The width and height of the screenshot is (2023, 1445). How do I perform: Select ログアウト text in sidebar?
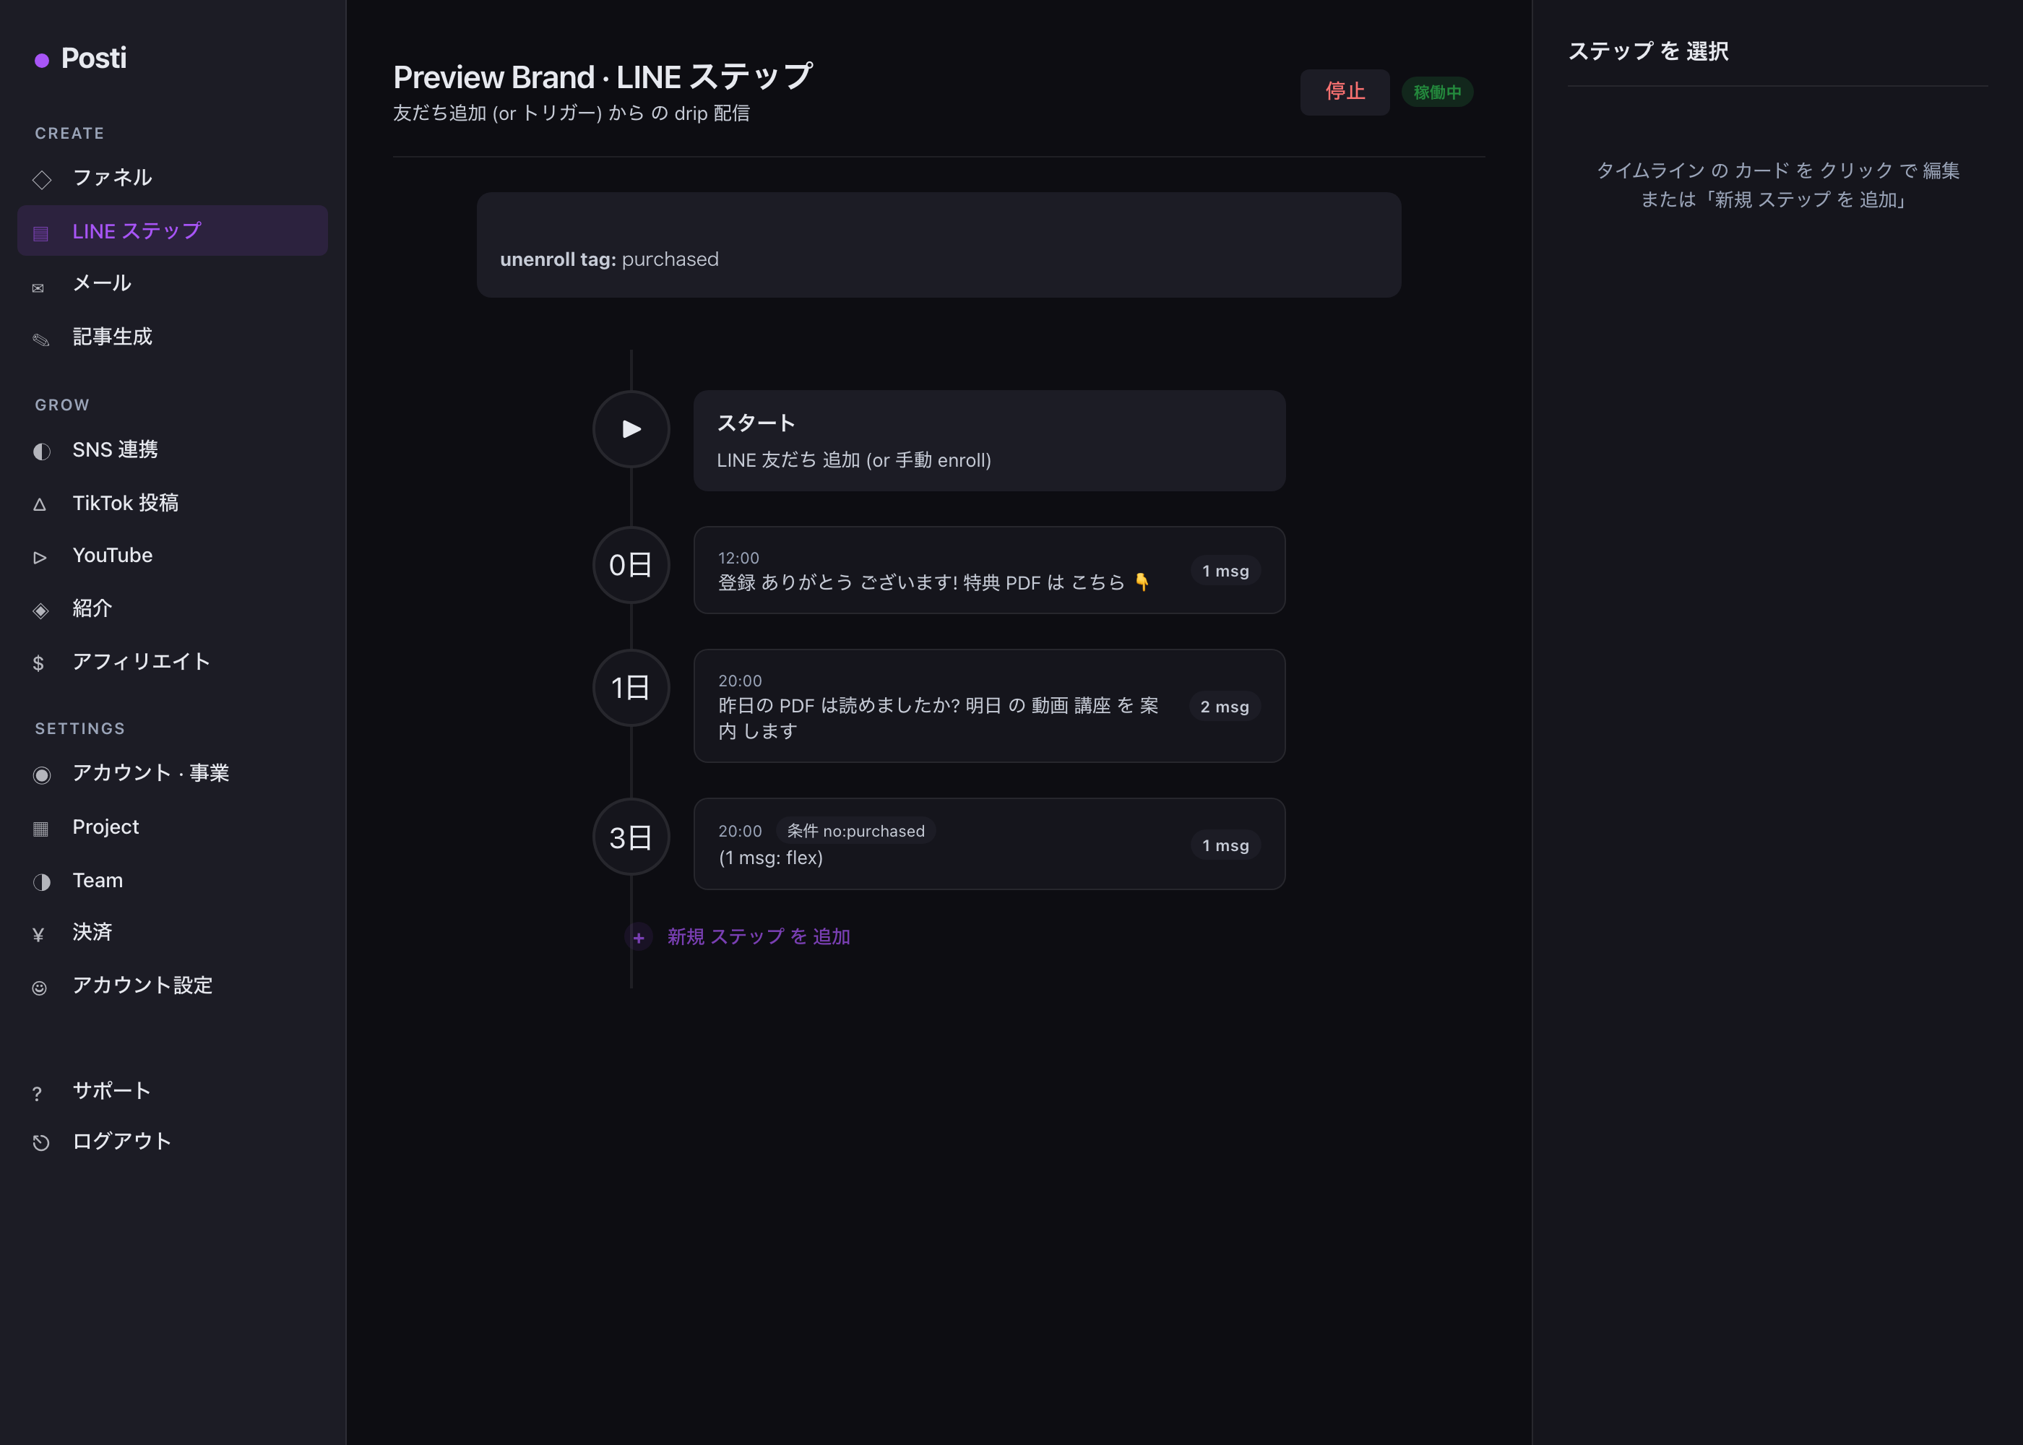[122, 1142]
